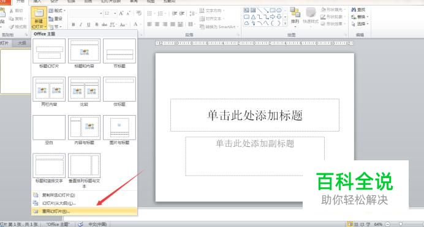This screenshot has width=424, height=227.
Task: Select 重用幻灯片 menu entry
Action: [84, 211]
